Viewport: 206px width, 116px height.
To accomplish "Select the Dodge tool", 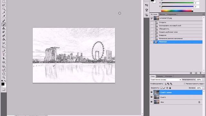I will tap(4, 47).
